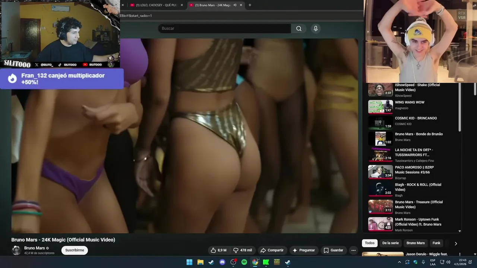Click the 24K Magic video player
The width and height of the screenshot is (477, 268).
tap(184, 136)
